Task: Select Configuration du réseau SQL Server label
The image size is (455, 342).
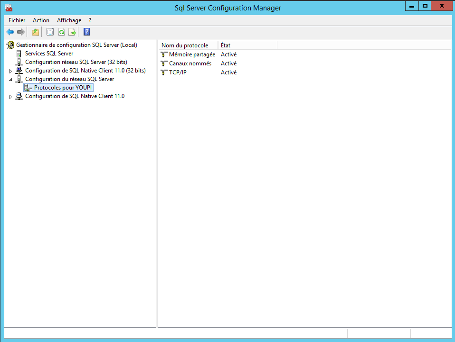Action: 70,79
